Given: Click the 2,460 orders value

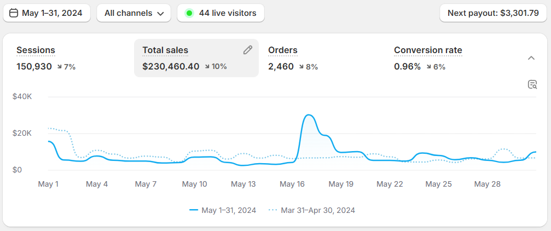Looking at the screenshot, I should point(281,66).
